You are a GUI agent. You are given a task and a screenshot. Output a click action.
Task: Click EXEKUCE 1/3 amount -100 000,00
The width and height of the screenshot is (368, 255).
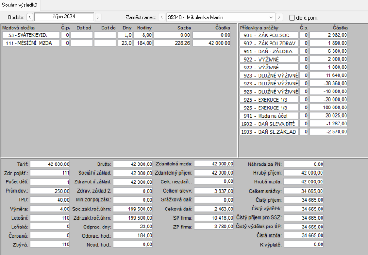click(x=328, y=108)
